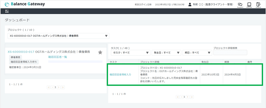This screenshot has height=108, width=266.
Task: Open the 期日：すべて filter dropdown
Action: [x=197, y=53]
